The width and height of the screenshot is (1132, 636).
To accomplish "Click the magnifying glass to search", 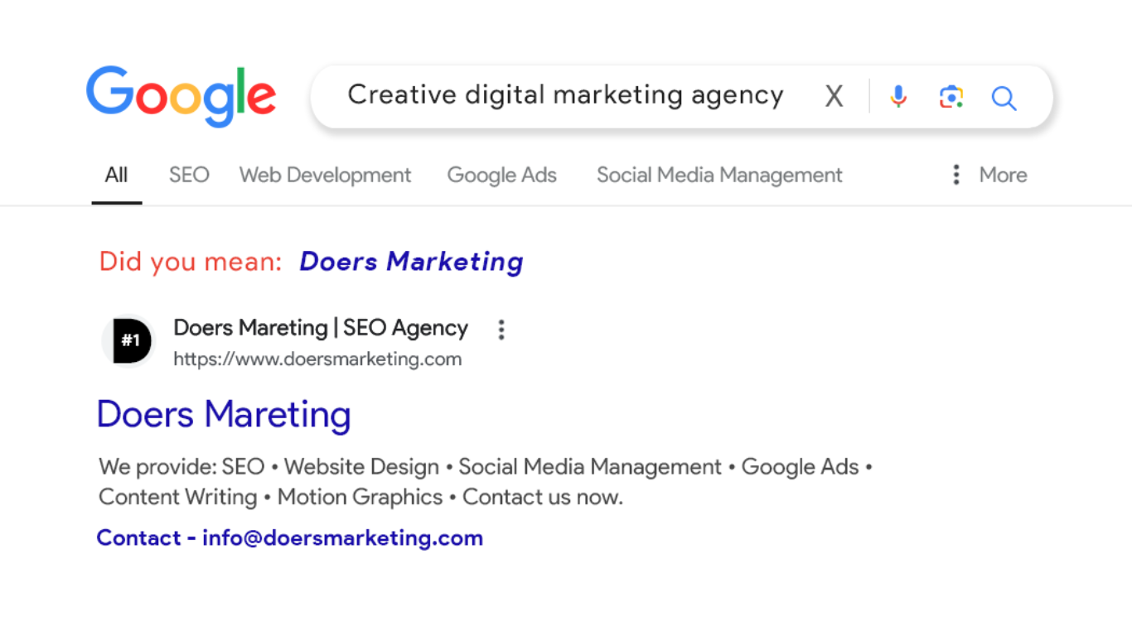I will click(1004, 98).
